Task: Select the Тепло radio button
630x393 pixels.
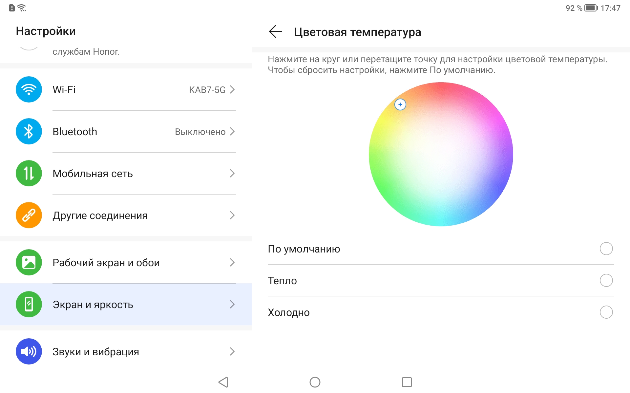Action: pos(606,280)
